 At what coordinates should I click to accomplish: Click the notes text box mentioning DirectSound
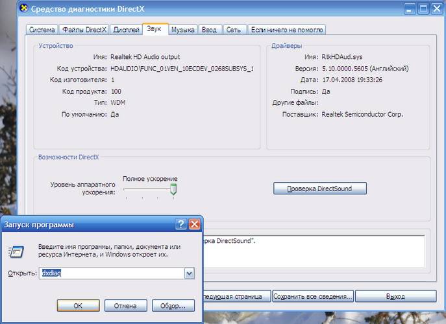[314, 251]
